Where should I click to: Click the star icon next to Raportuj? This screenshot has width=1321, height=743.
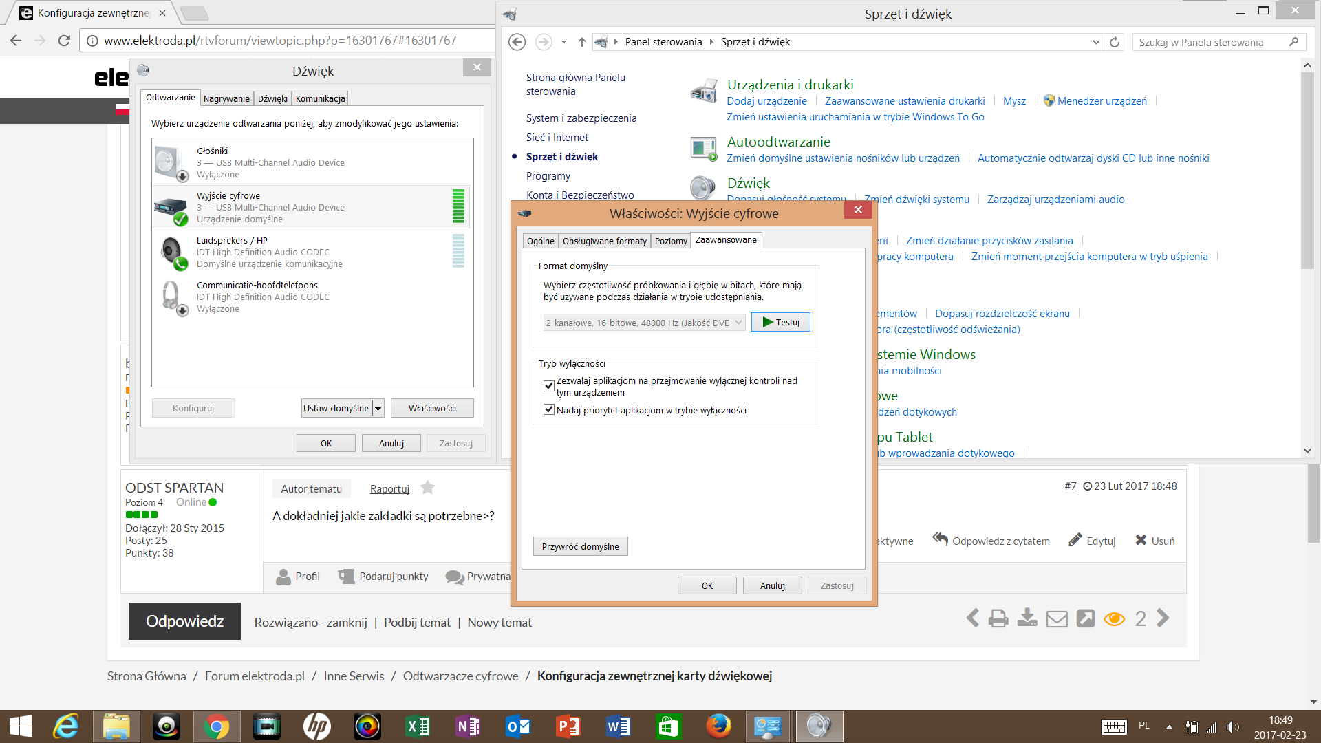[x=428, y=488]
